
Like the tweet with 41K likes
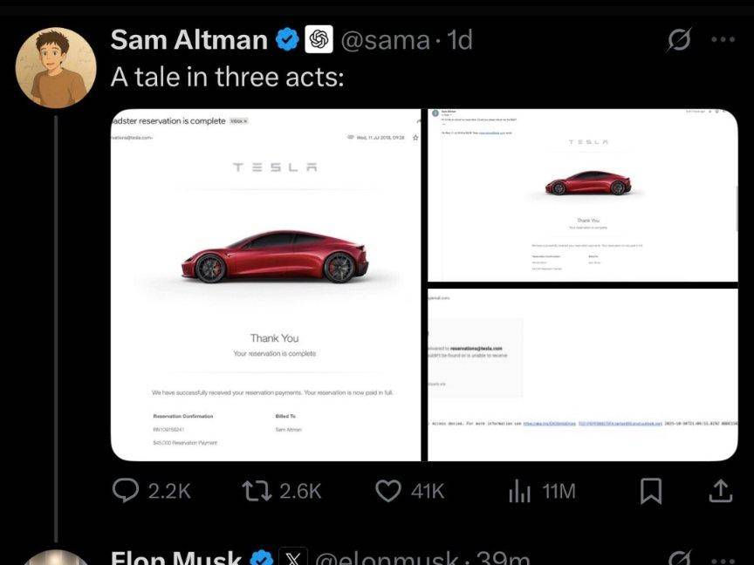coord(388,492)
